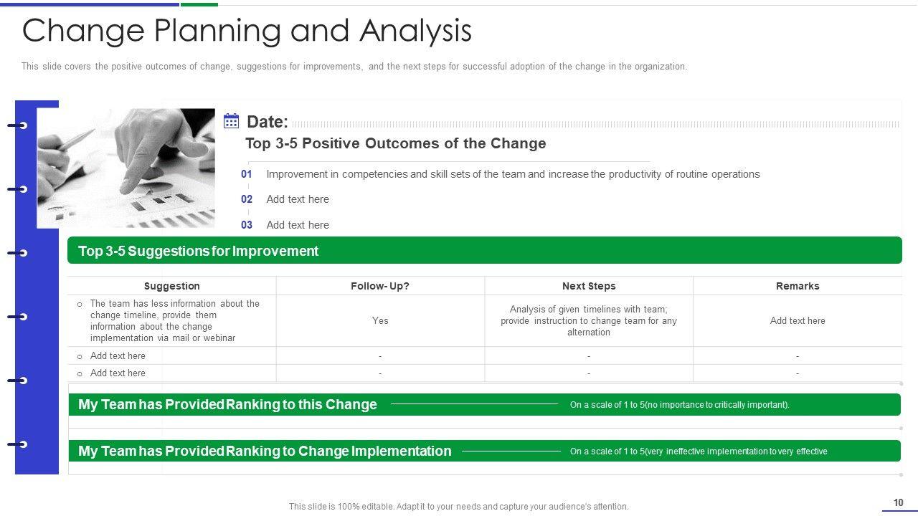Screen dimensions: 918x516
Task: Click the 'Next Steps' column header
Action: [589, 286]
